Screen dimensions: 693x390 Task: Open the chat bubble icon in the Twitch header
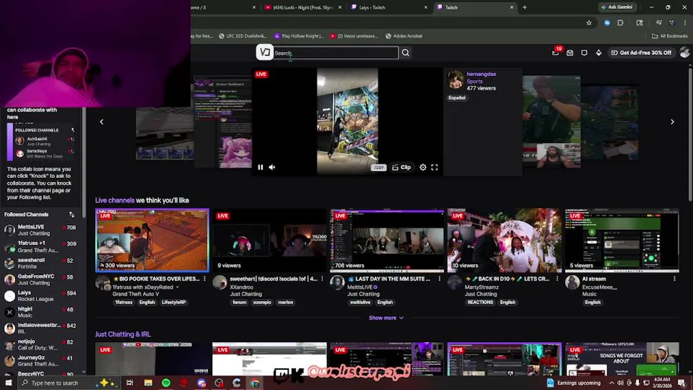point(584,53)
